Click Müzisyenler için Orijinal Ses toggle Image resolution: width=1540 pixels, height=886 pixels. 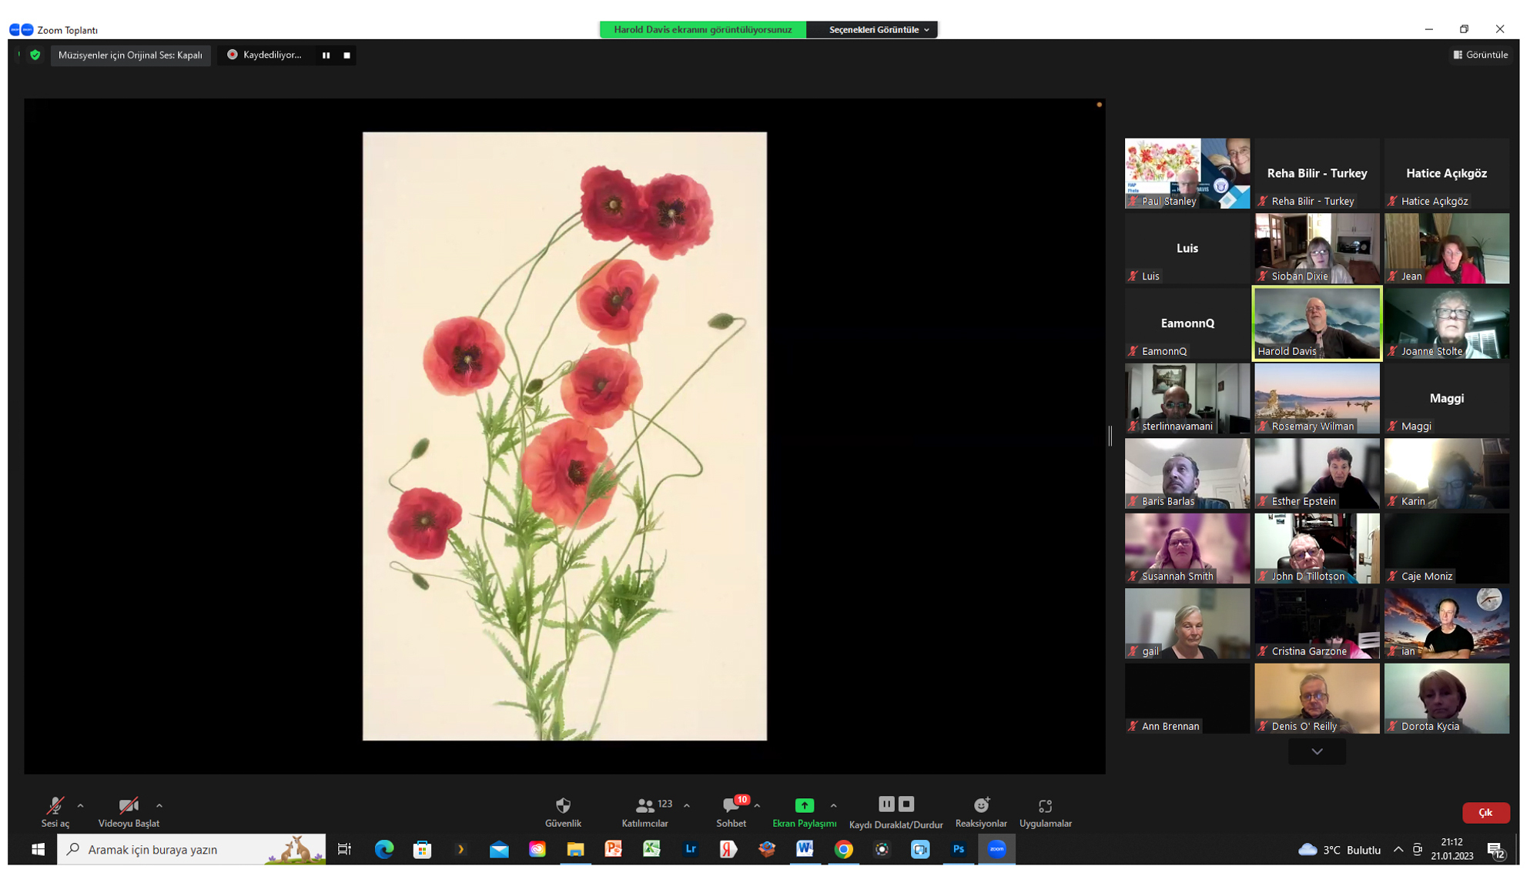(x=130, y=55)
